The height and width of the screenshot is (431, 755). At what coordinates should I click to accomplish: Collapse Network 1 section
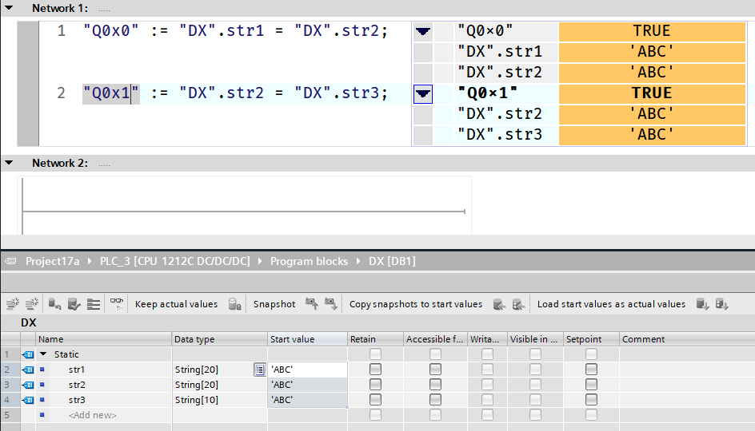point(9,8)
